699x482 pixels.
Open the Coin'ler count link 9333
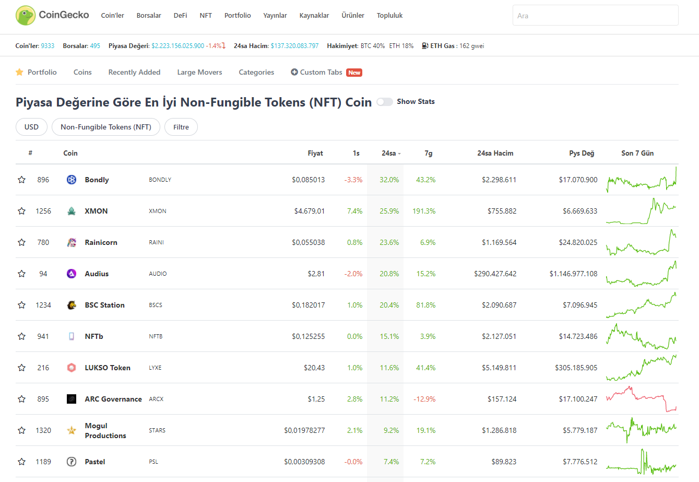(x=48, y=46)
